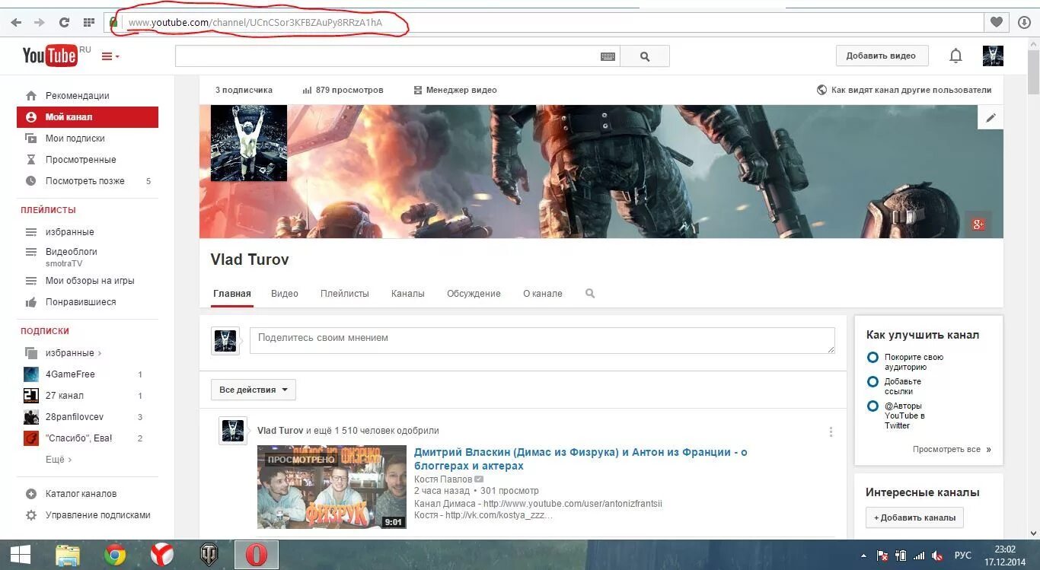Viewport: 1040px width, 570px height.
Task: Open the Windows Start button
Action: pos(21,555)
